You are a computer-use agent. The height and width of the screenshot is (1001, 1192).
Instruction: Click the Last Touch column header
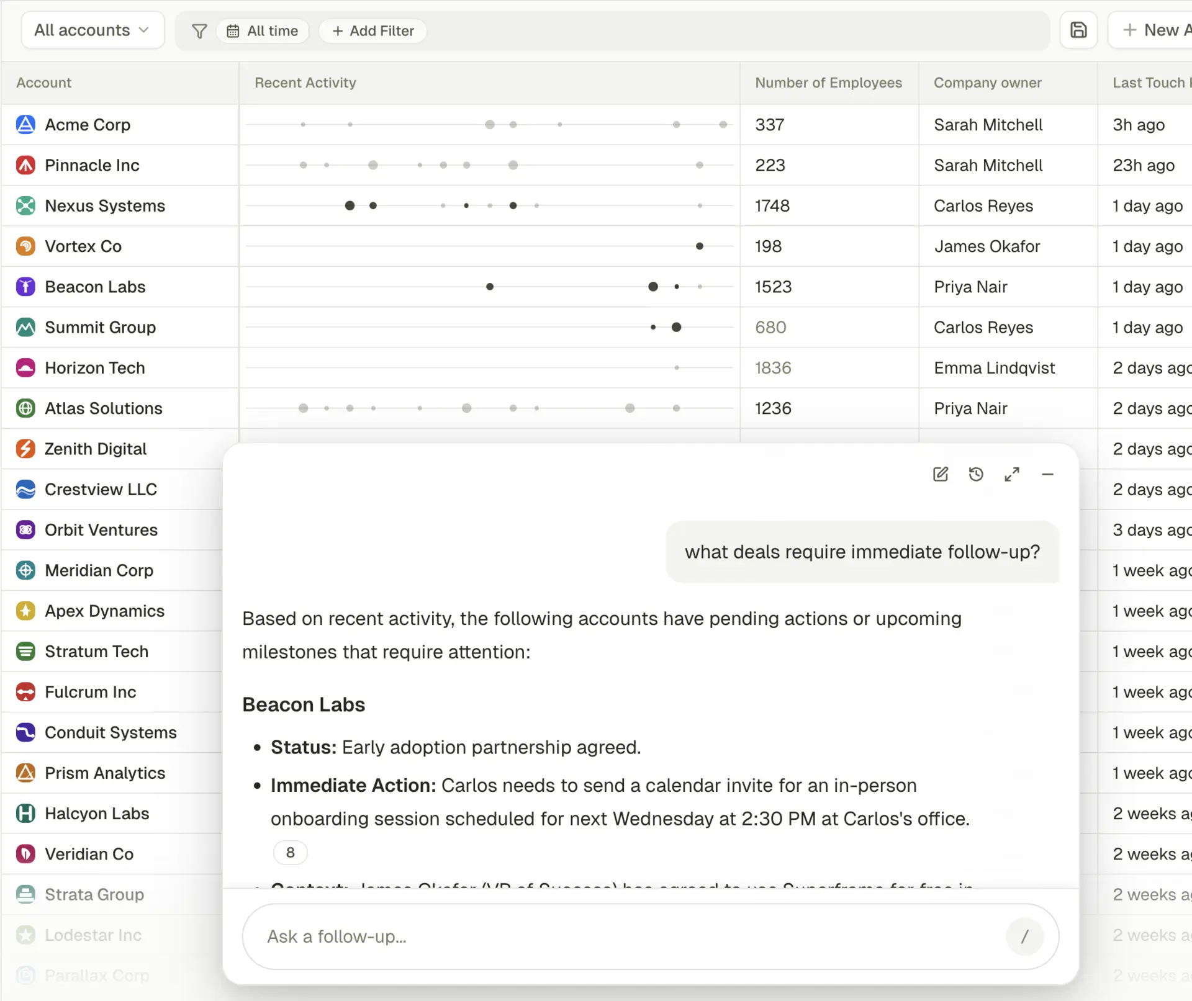1152,83
